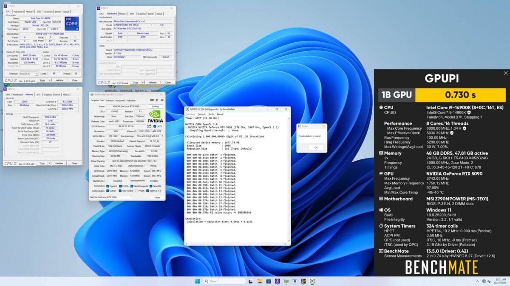Image resolution: width=510 pixels, height=286 pixels.
Task: Open the GPU selector dropdown at GPU-Z bottom
Action: [132, 197]
